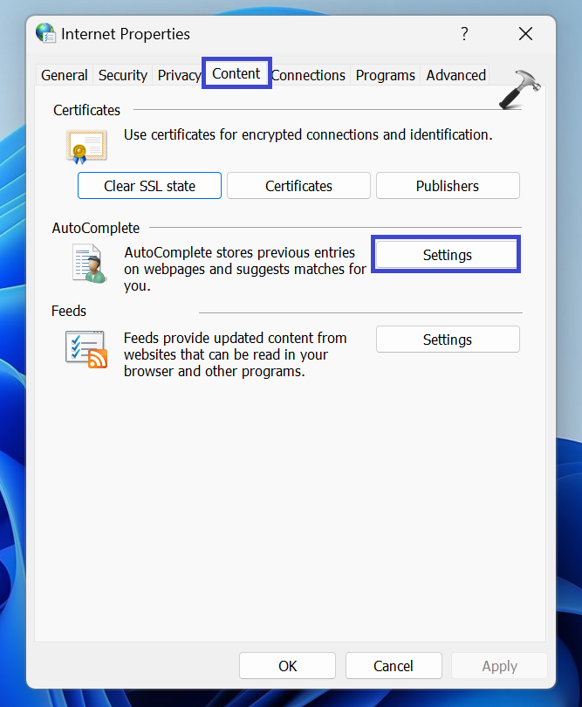Click the Publishers button
This screenshot has height=707, width=582.
coord(448,186)
